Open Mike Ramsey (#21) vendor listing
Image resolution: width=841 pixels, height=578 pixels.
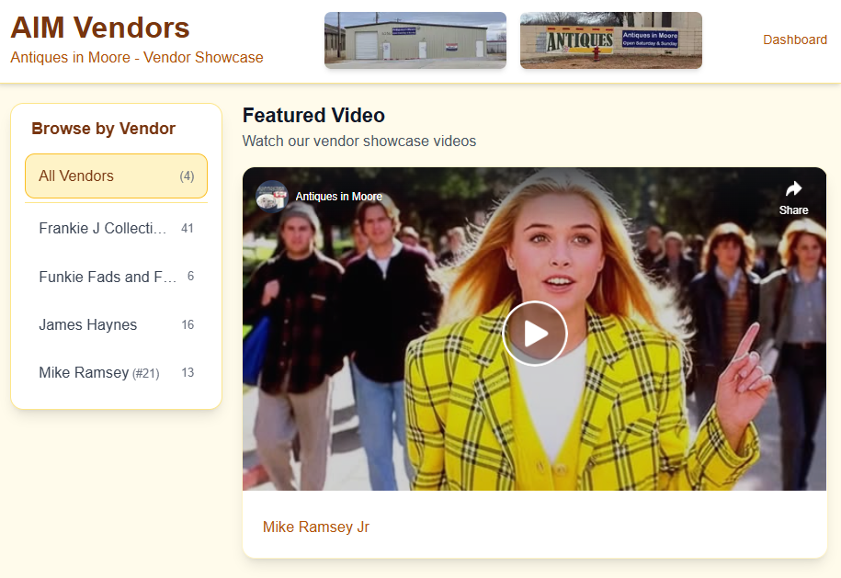[x=99, y=372]
